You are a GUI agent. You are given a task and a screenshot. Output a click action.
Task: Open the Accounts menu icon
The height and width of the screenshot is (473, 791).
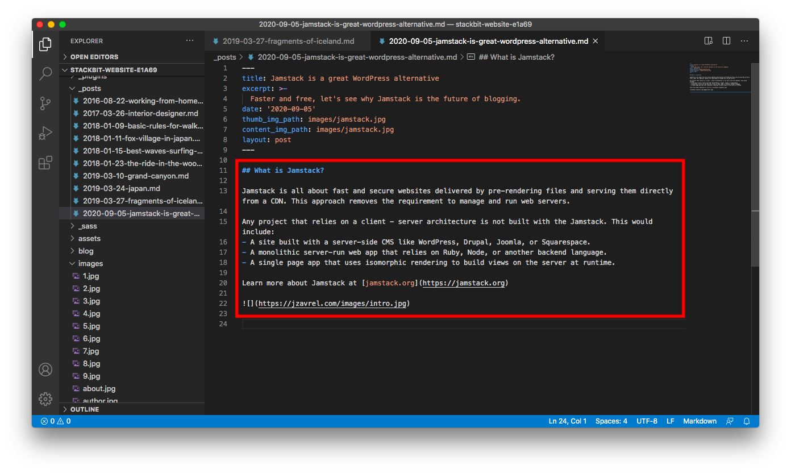[45, 370]
